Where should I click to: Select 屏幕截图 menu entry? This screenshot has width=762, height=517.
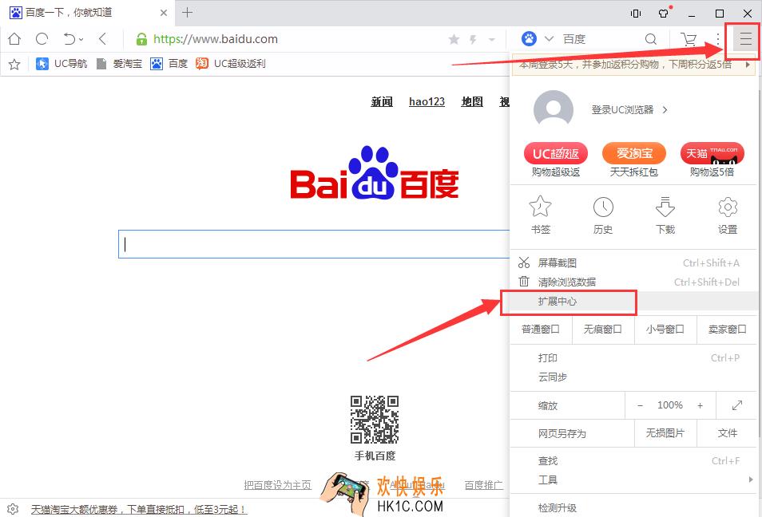pos(633,262)
